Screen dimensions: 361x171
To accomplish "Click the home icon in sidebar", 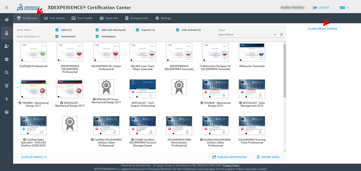I will click(6, 20).
